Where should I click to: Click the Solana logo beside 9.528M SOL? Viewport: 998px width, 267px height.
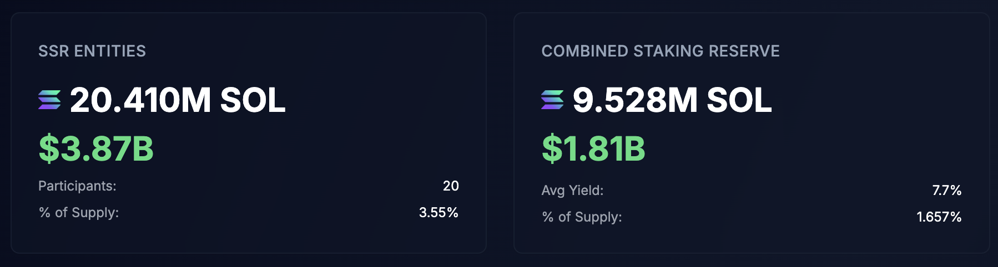pos(552,100)
